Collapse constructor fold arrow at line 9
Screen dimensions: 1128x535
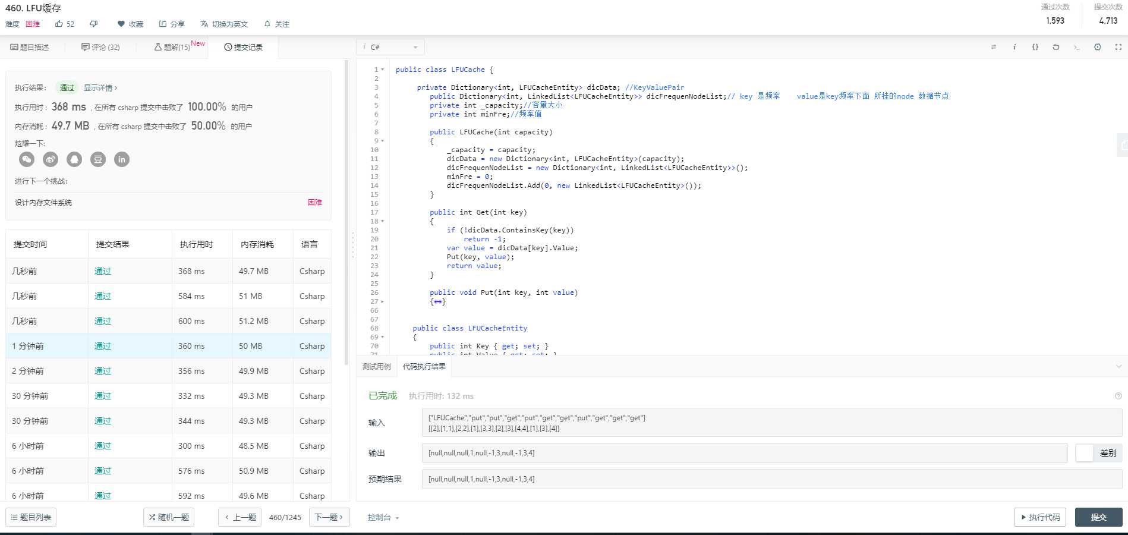(382, 141)
